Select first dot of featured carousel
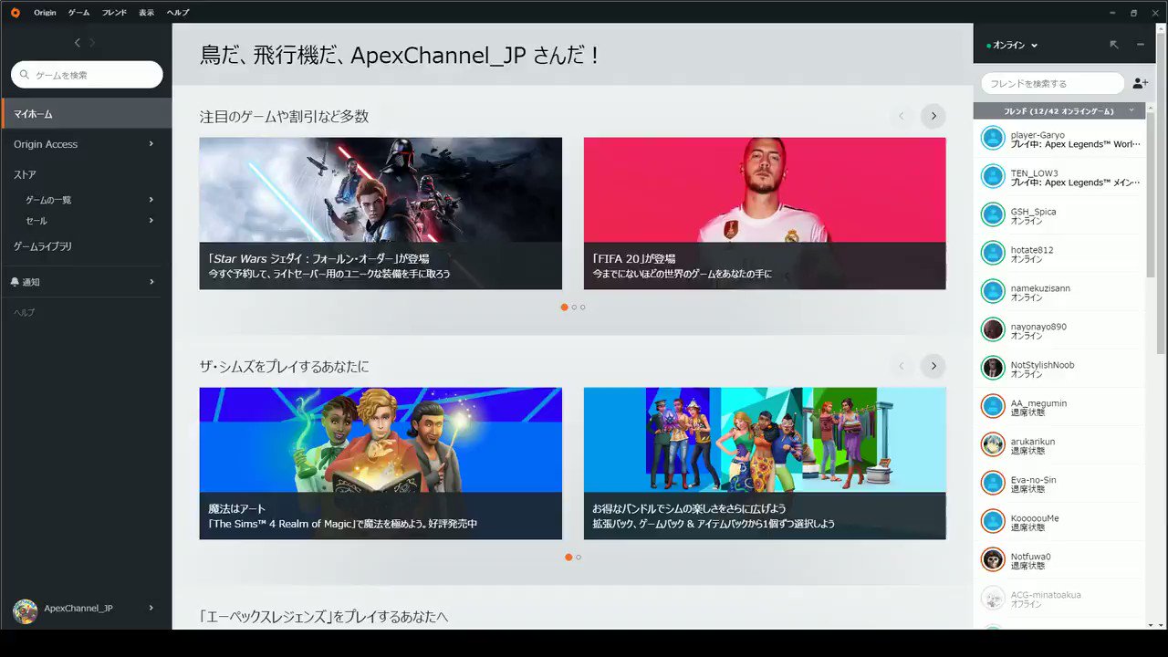1168x657 pixels. (x=564, y=307)
